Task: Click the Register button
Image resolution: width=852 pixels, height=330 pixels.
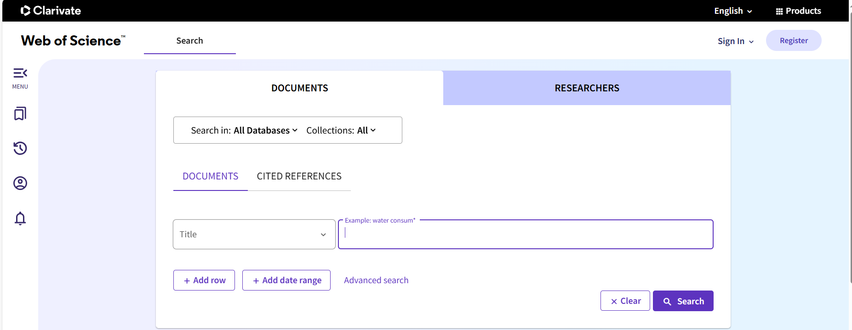Action: 794,40
